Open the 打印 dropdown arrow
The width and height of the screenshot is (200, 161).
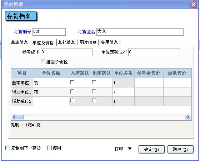[130, 149]
